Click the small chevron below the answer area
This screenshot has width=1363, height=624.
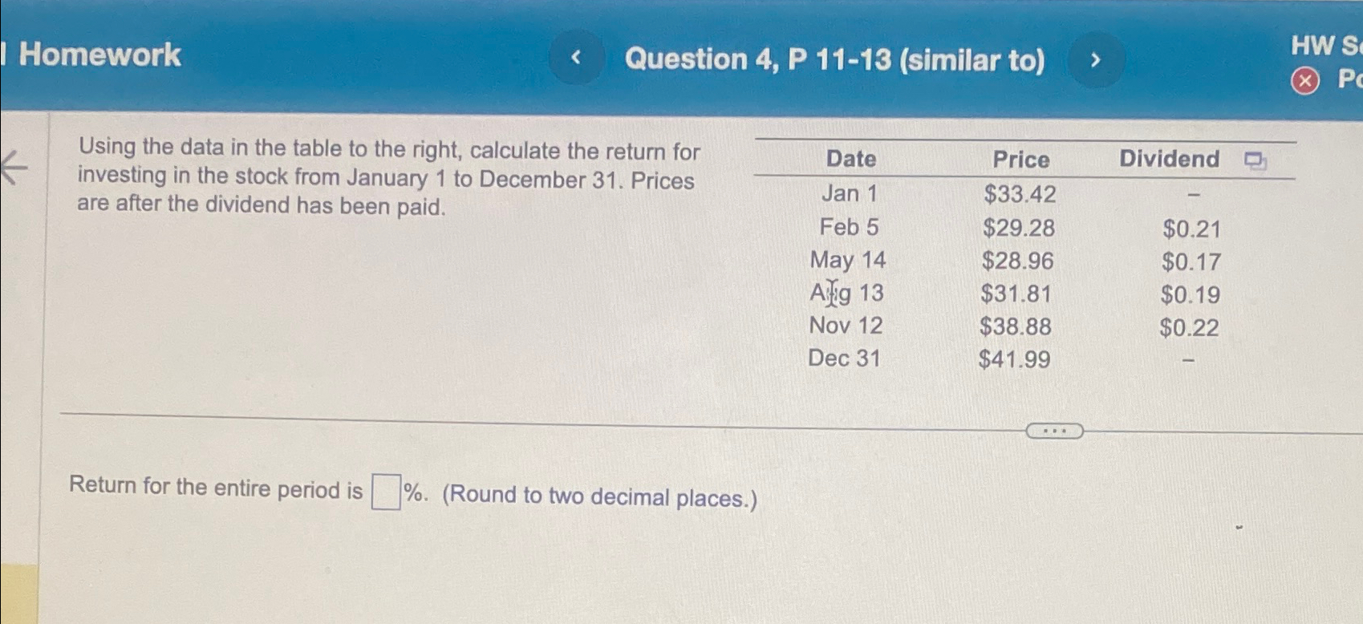(x=1239, y=525)
